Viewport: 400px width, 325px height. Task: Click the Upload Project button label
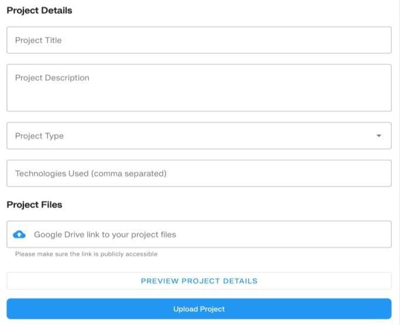pyautogui.click(x=199, y=309)
